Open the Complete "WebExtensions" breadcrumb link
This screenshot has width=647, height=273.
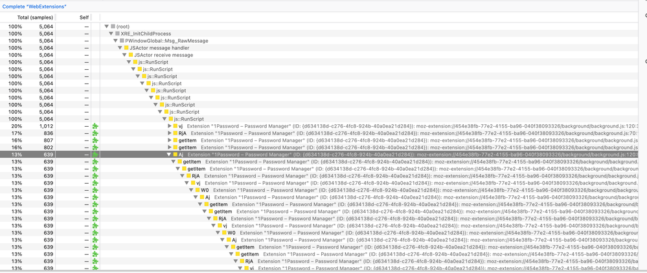coord(39,5)
